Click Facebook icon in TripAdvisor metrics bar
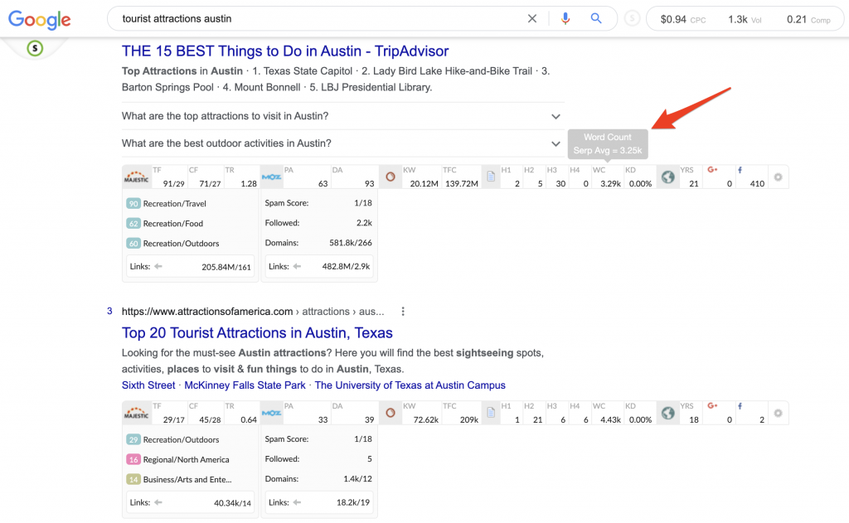This screenshot has width=849, height=523. pos(740,170)
